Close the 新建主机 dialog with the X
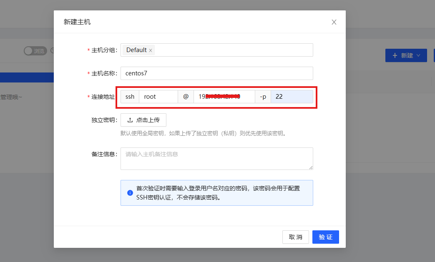The width and height of the screenshot is (435, 262). (x=334, y=22)
